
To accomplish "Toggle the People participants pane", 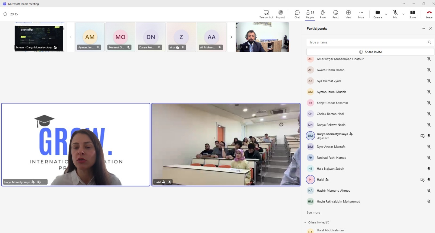I will tap(310, 14).
